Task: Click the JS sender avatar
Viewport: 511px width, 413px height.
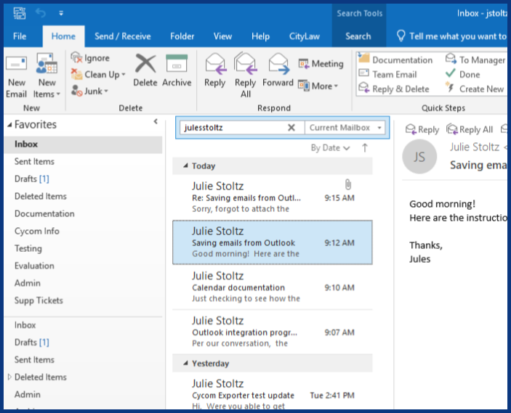Action: pyautogui.click(x=419, y=157)
